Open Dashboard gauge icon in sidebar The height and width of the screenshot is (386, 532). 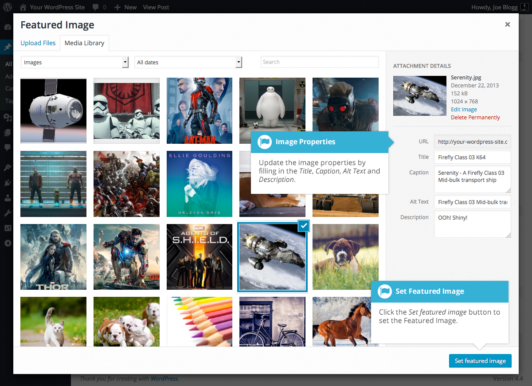point(8,27)
